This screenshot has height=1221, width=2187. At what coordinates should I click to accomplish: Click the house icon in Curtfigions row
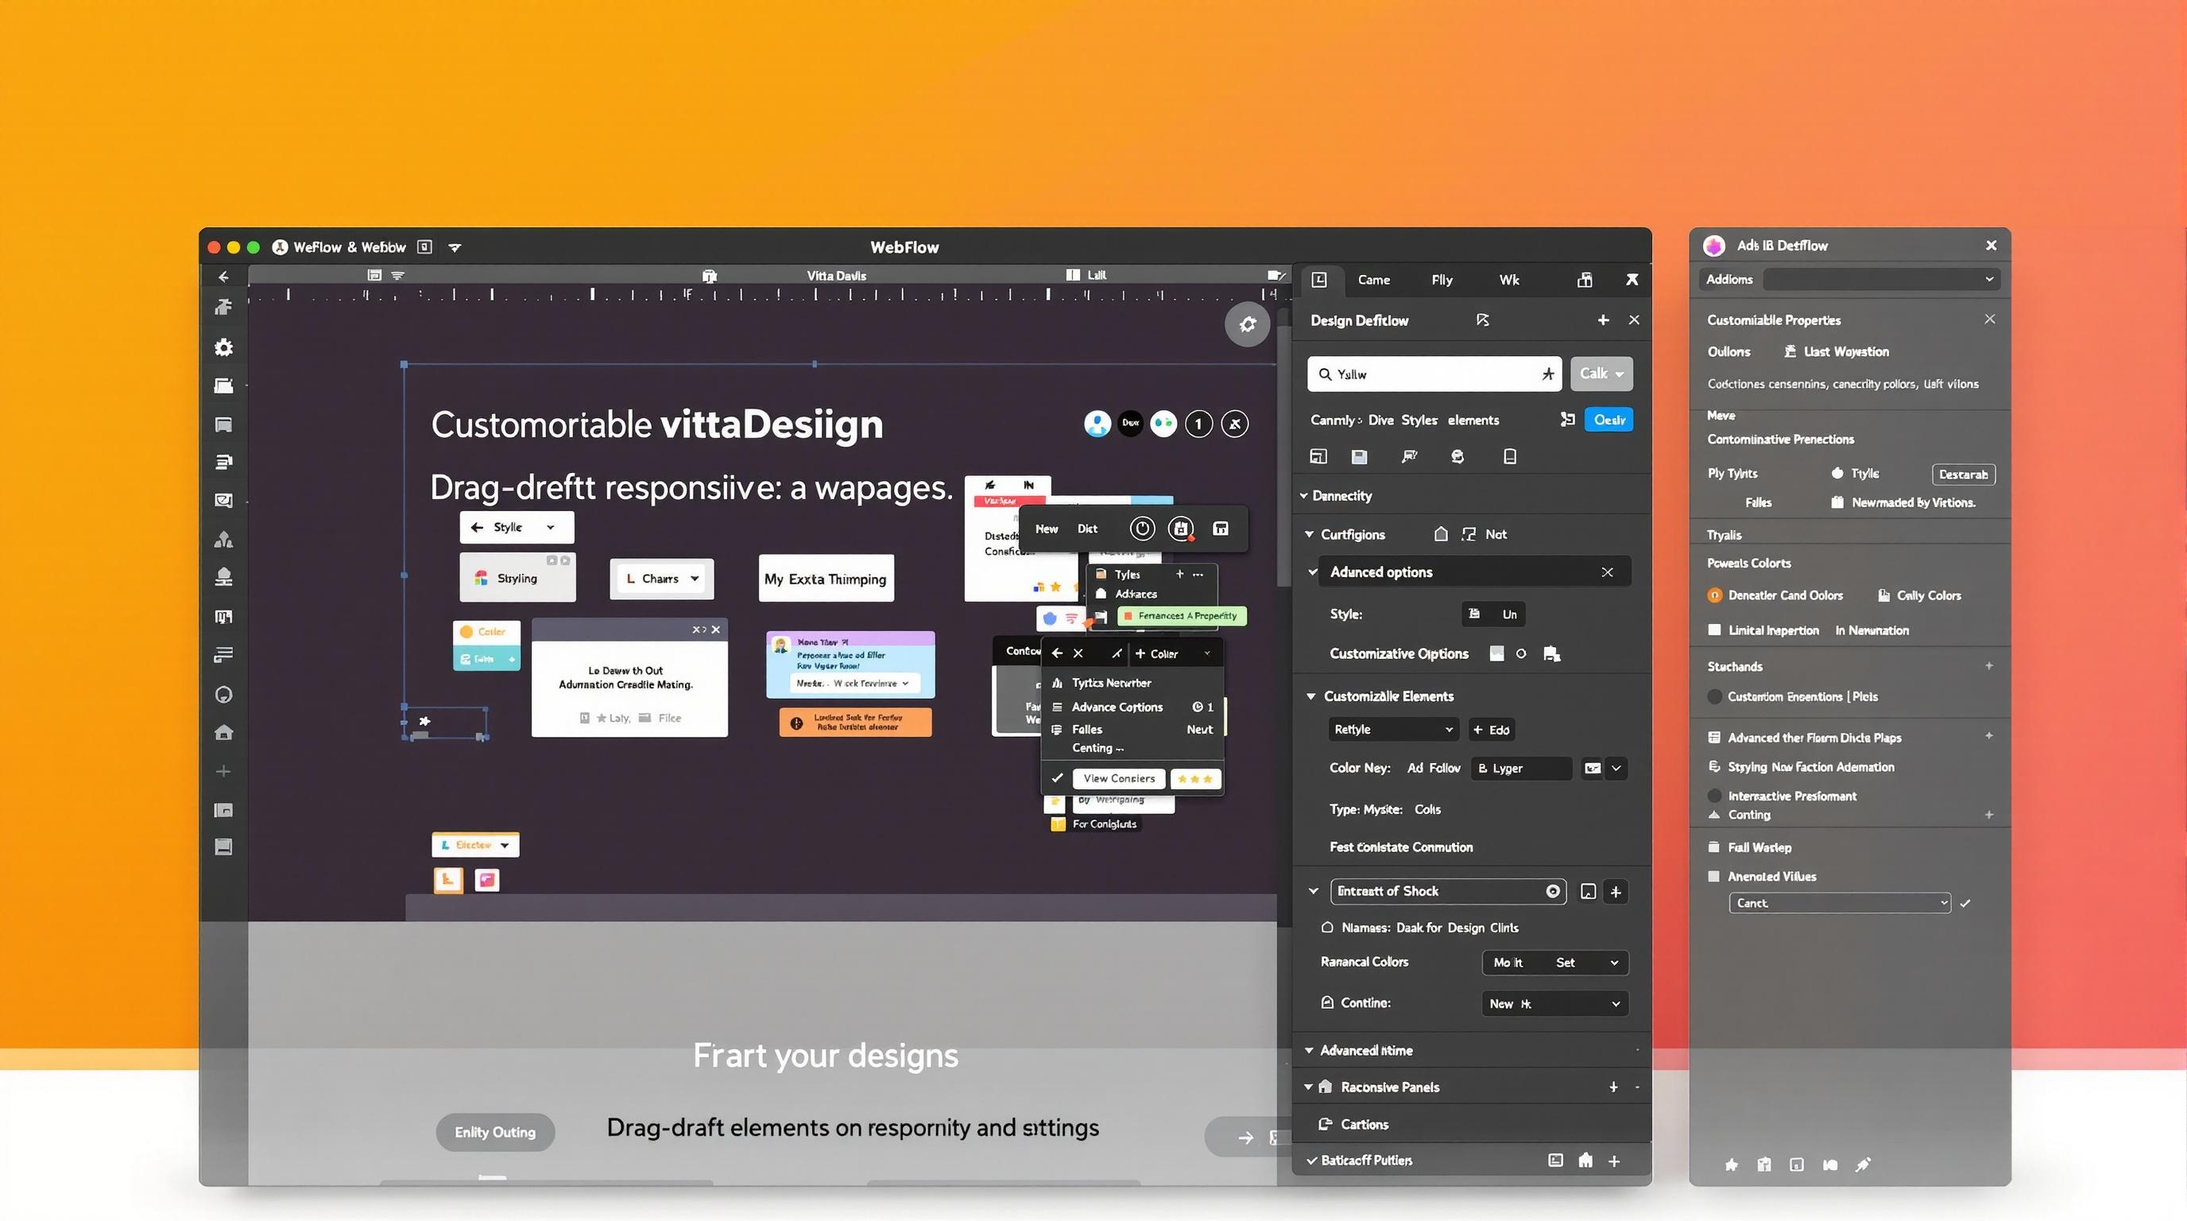pos(1441,534)
